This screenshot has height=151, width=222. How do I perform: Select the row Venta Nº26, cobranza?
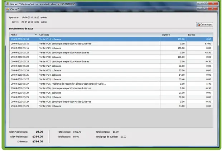click(111, 93)
